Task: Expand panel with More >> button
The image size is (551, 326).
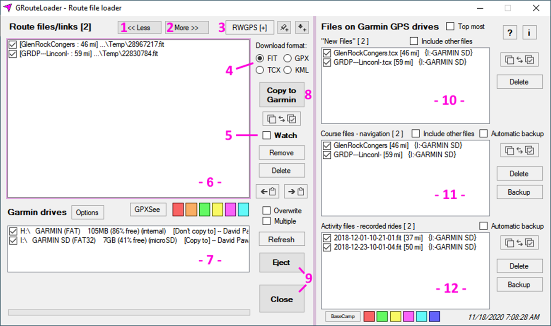Action: coord(188,27)
